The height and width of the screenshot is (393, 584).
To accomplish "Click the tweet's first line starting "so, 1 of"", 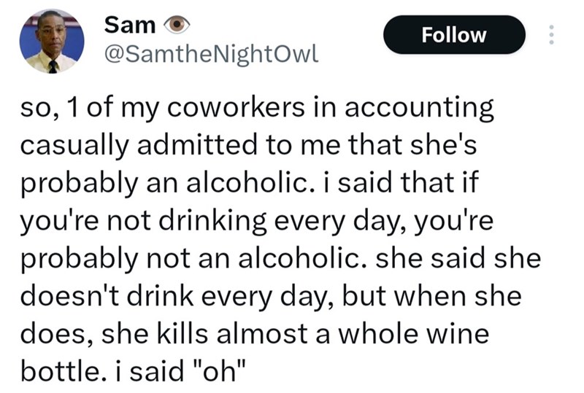I will [x=255, y=108].
